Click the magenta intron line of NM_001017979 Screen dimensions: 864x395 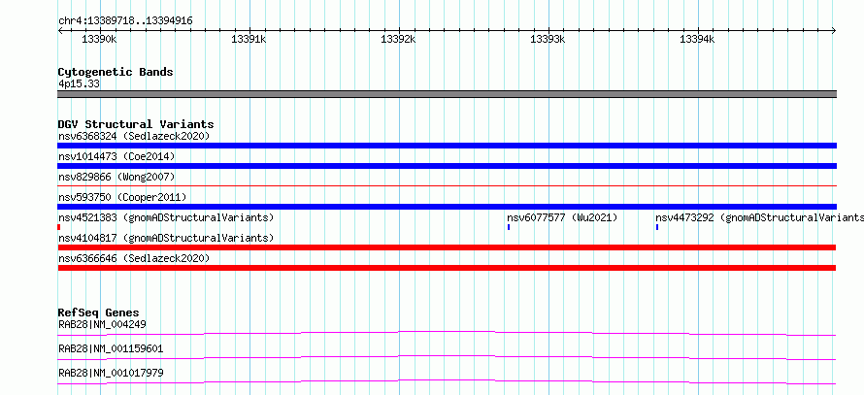click(x=447, y=381)
